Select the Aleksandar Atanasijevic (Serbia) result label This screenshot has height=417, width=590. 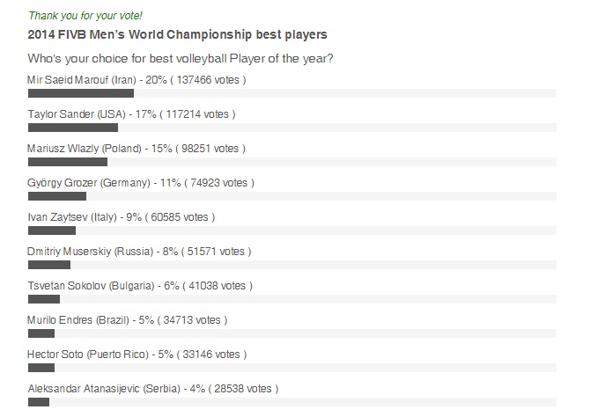pos(153,388)
